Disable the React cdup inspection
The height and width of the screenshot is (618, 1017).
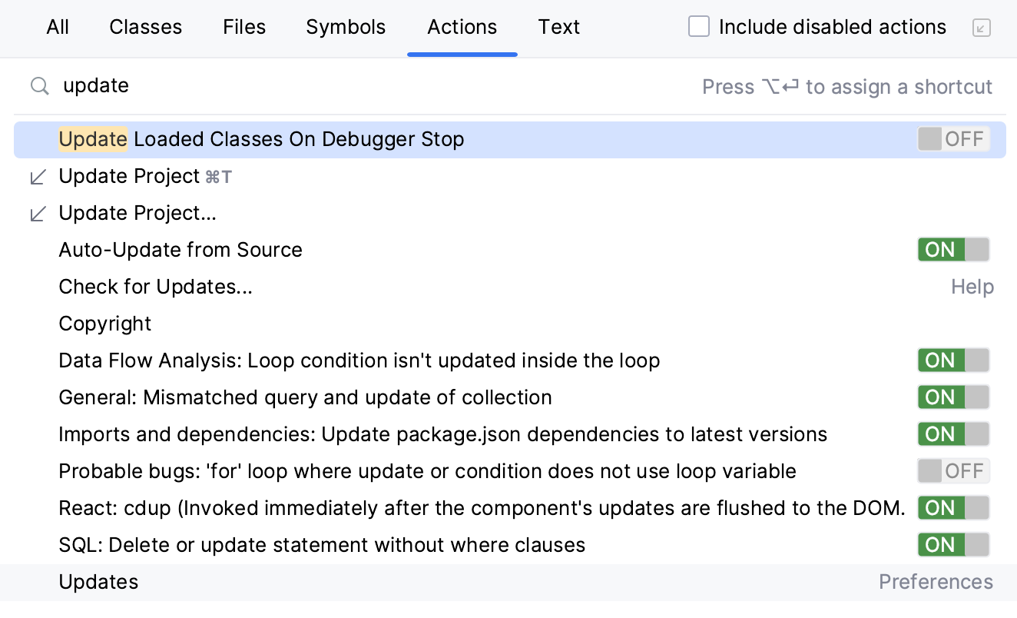click(953, 507)
